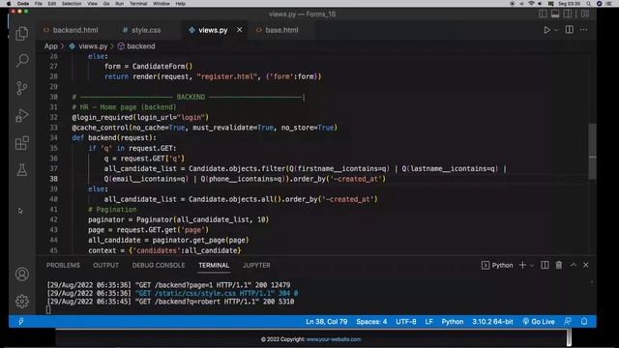Click Wi-Fi icon in macOS menu bar
Image resolution: width=619 pixels, height=348 pixels.
click(x=531, y=4)
